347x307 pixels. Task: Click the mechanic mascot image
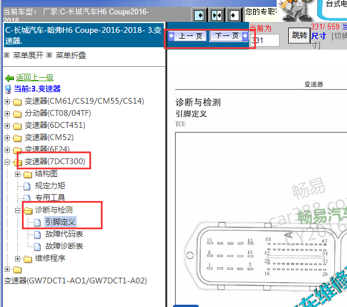point(296,10)
